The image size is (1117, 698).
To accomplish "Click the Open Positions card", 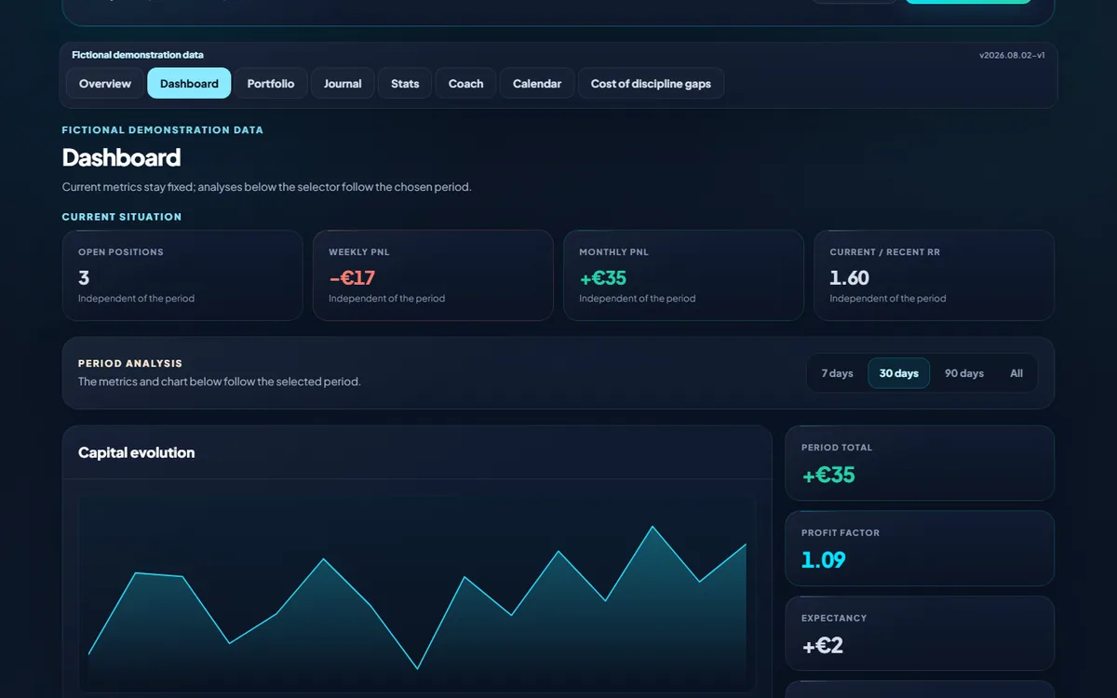I will pyautogui.click(x=182, y=275).
